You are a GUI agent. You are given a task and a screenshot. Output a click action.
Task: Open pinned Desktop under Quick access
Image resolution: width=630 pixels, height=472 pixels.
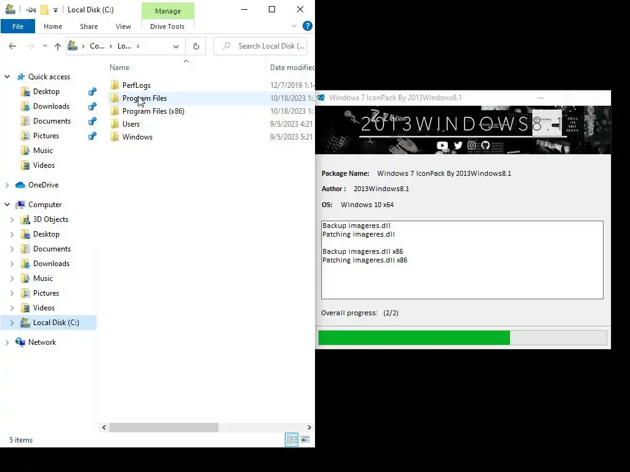pyautogui.click(x=46, y=92)
